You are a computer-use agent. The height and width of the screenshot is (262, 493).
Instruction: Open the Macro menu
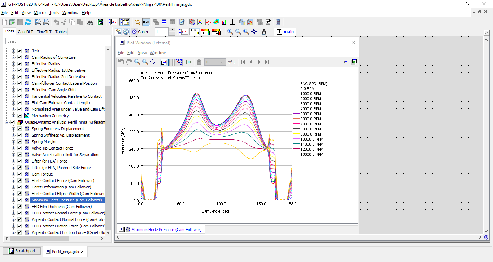(x=40, y=13)
